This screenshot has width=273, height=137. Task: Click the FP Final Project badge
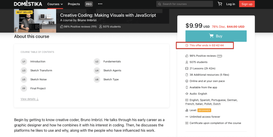[24, 88]
